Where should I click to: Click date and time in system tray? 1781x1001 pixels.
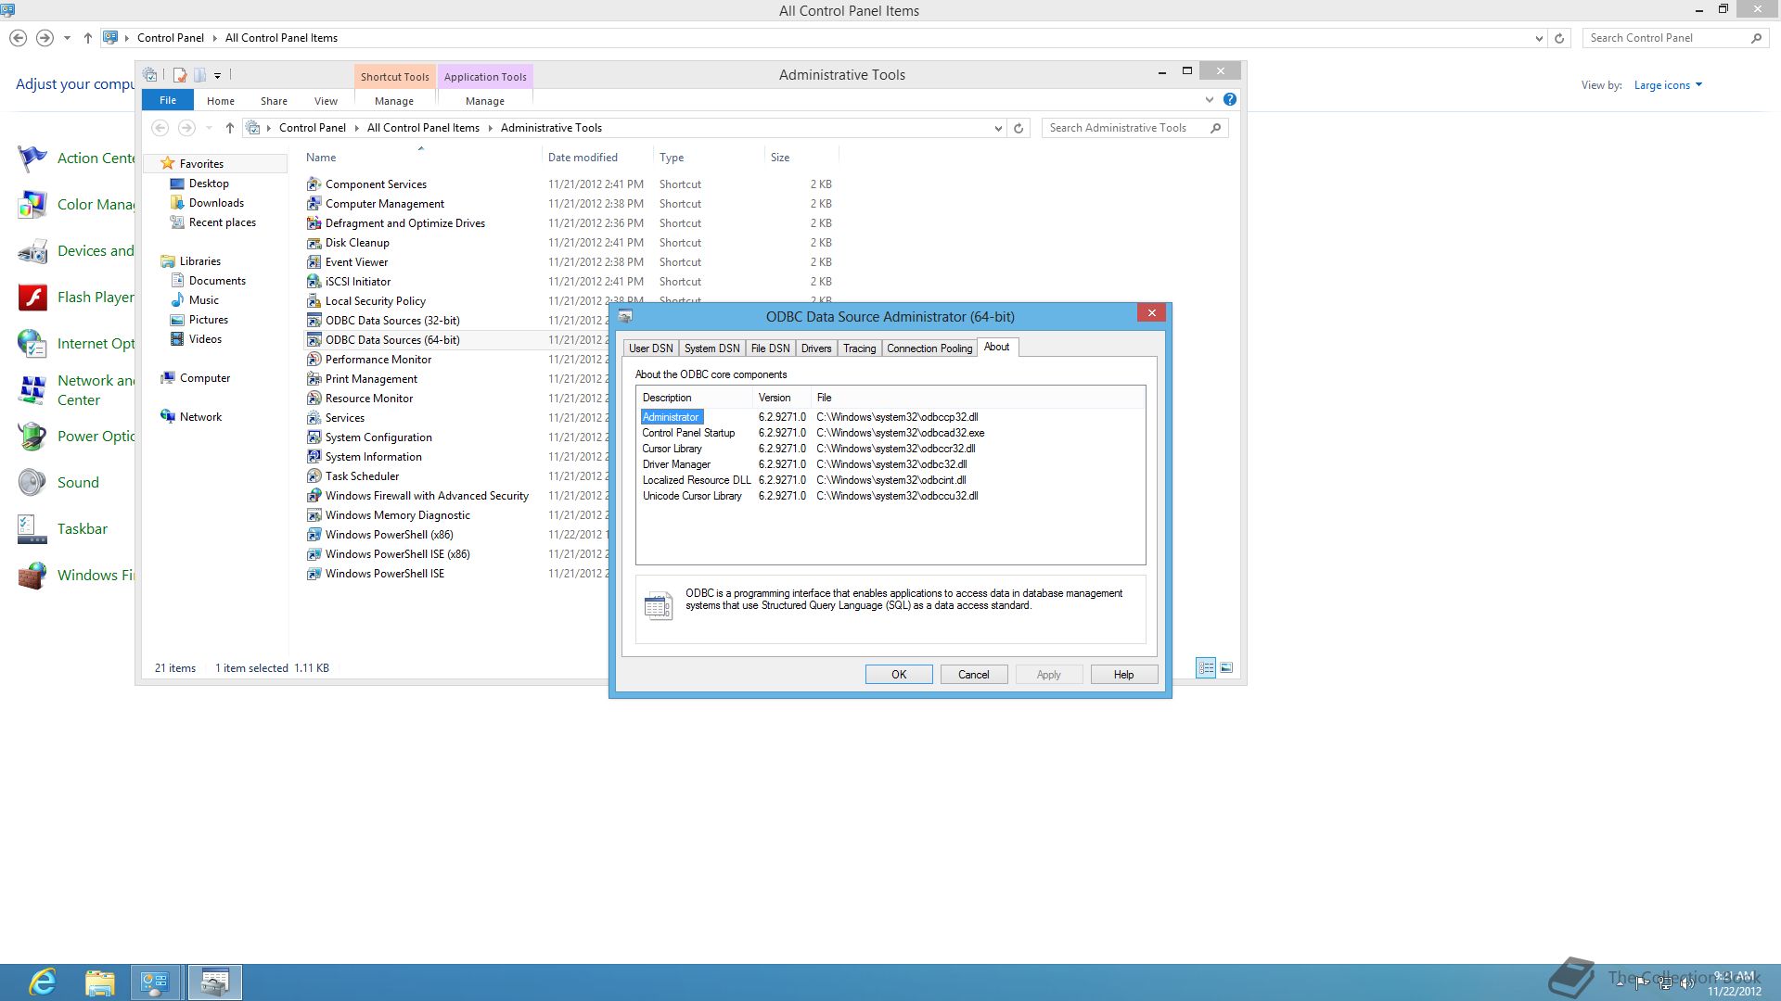click(1735, 983)
